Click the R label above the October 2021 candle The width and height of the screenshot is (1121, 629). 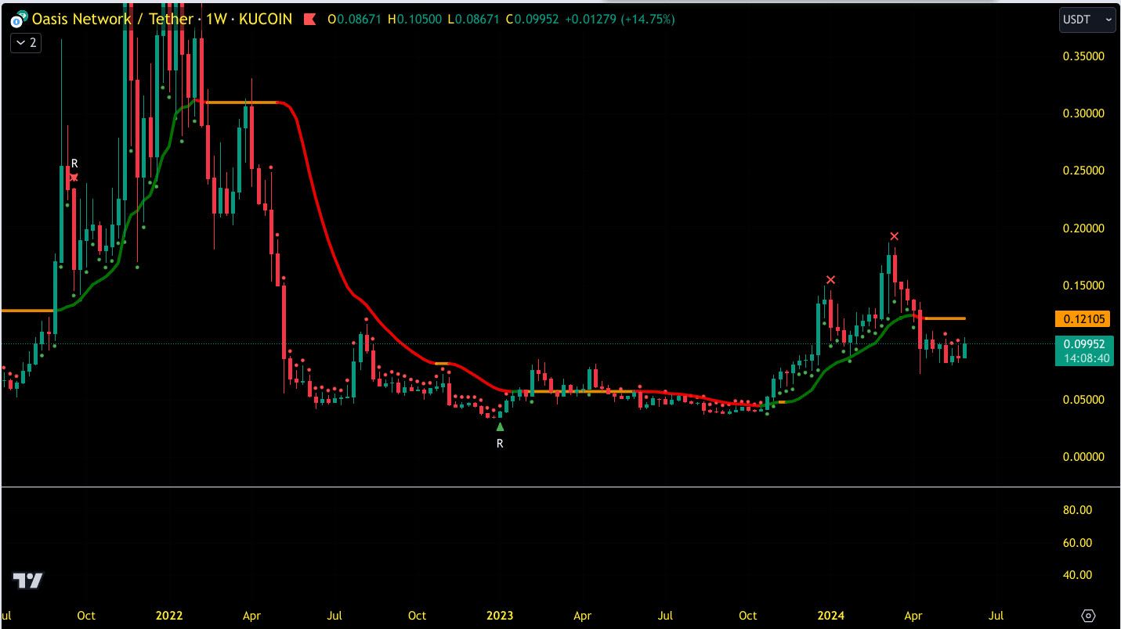coord(74,164)
